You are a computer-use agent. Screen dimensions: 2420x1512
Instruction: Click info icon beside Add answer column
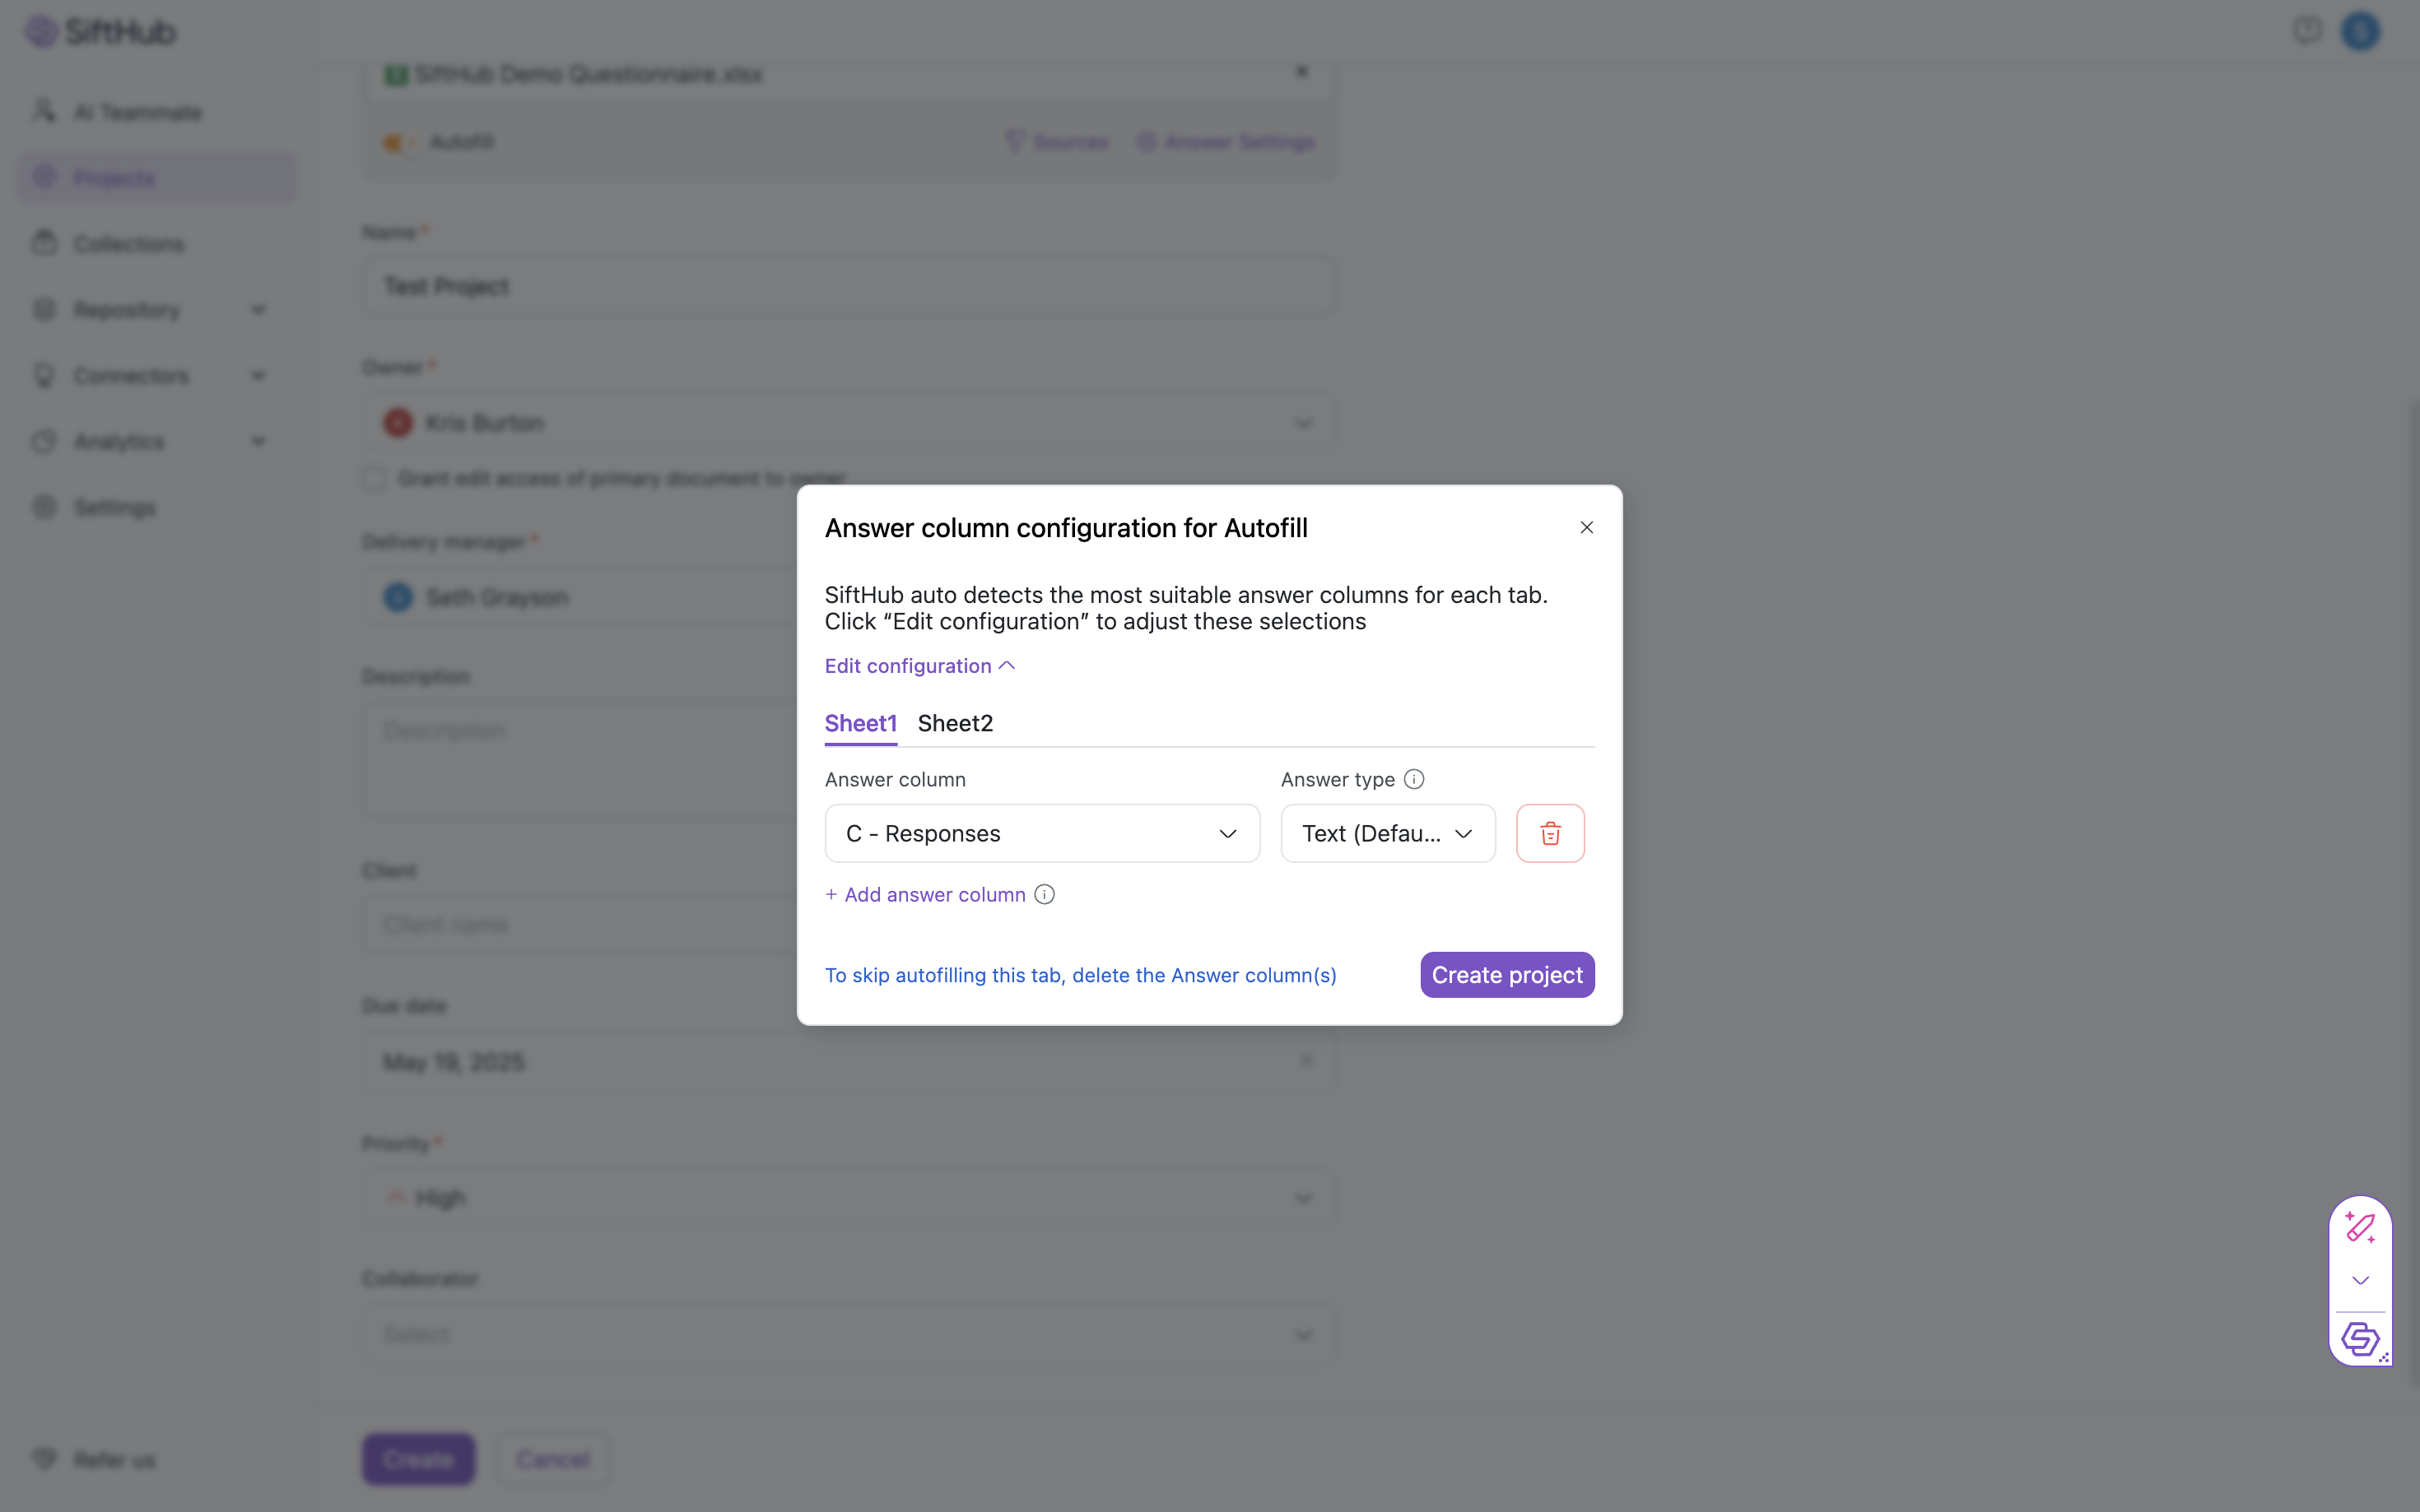(1045, 894)
